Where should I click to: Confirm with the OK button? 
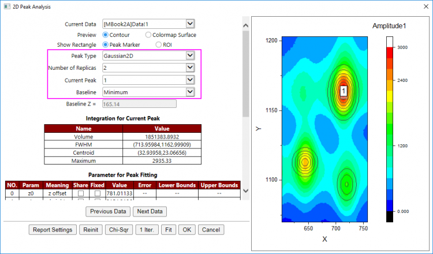click(x=187, y=230)
